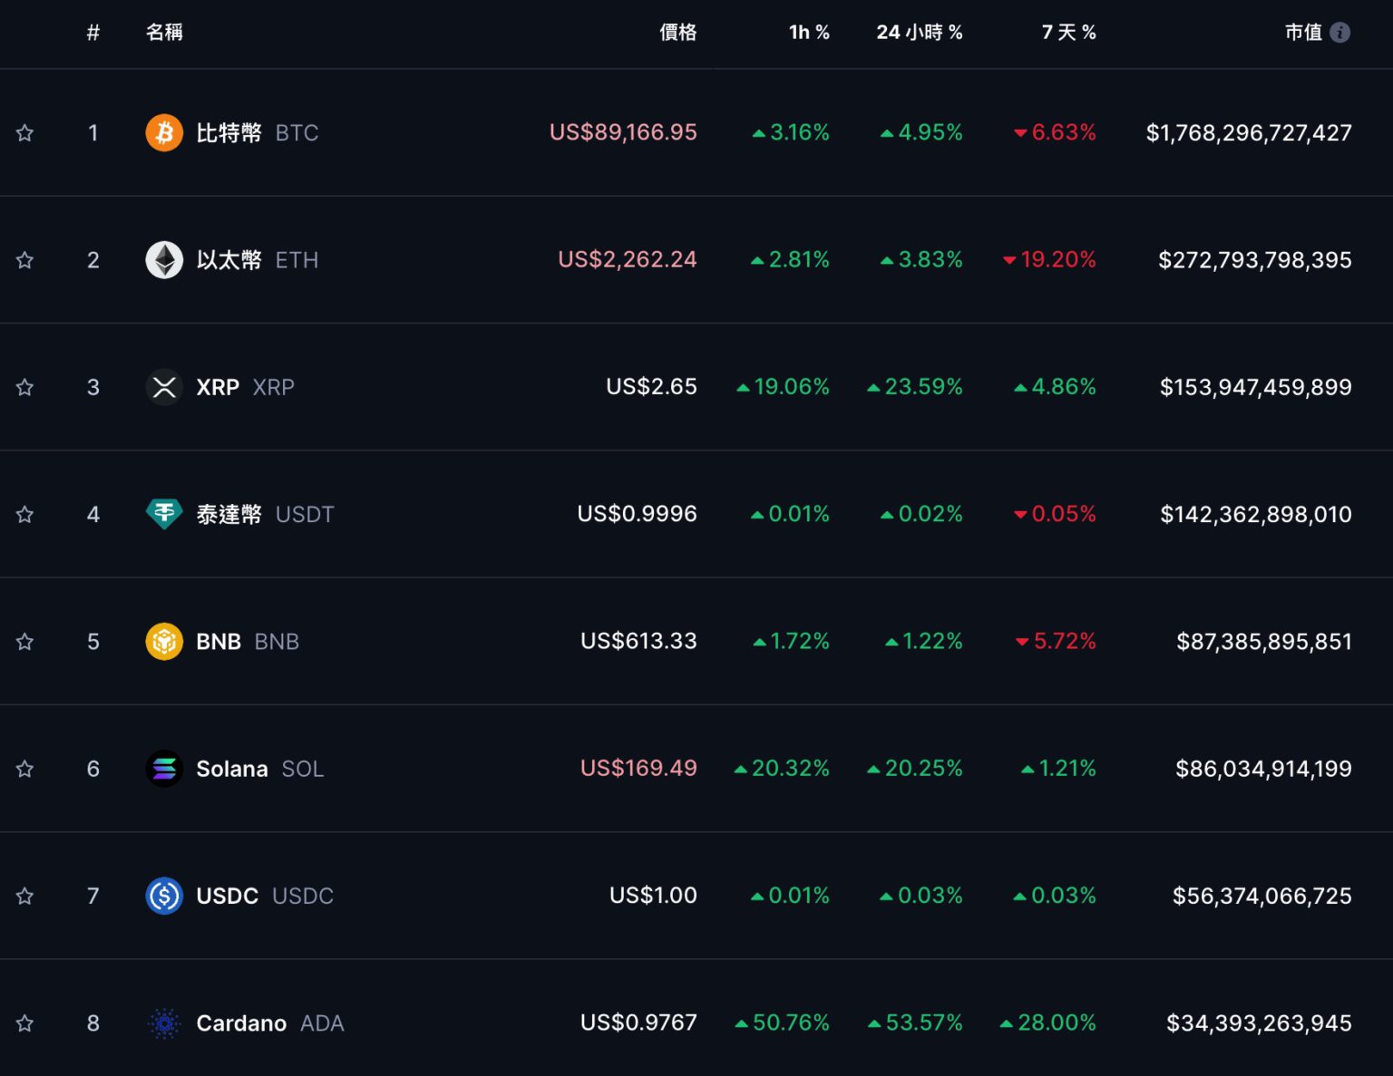Open the Solana SOL detail page
This screenshot has height=1076, width=1393.
click(x=231, y=769)
